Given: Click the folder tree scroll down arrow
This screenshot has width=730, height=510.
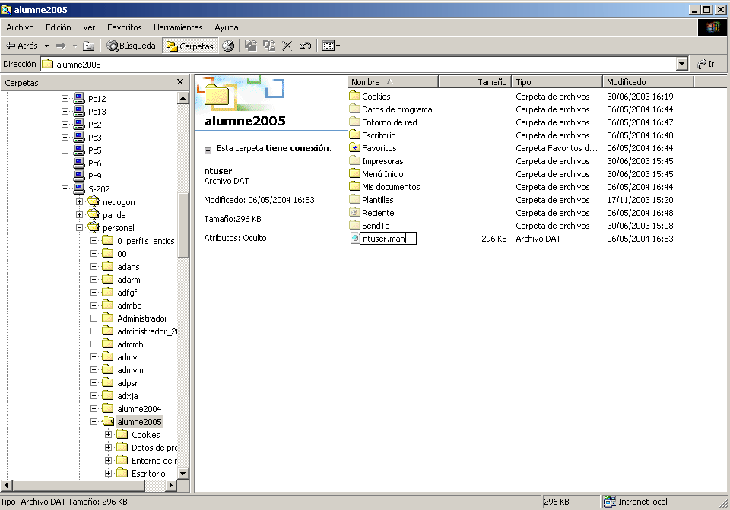Looking at the screenshot, I should coord(183,474).
